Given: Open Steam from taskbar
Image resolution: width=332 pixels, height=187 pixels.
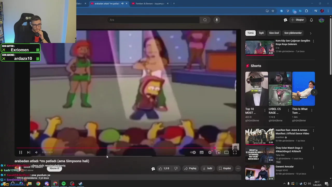Looking at the screenshot, I should click(81, 184).
